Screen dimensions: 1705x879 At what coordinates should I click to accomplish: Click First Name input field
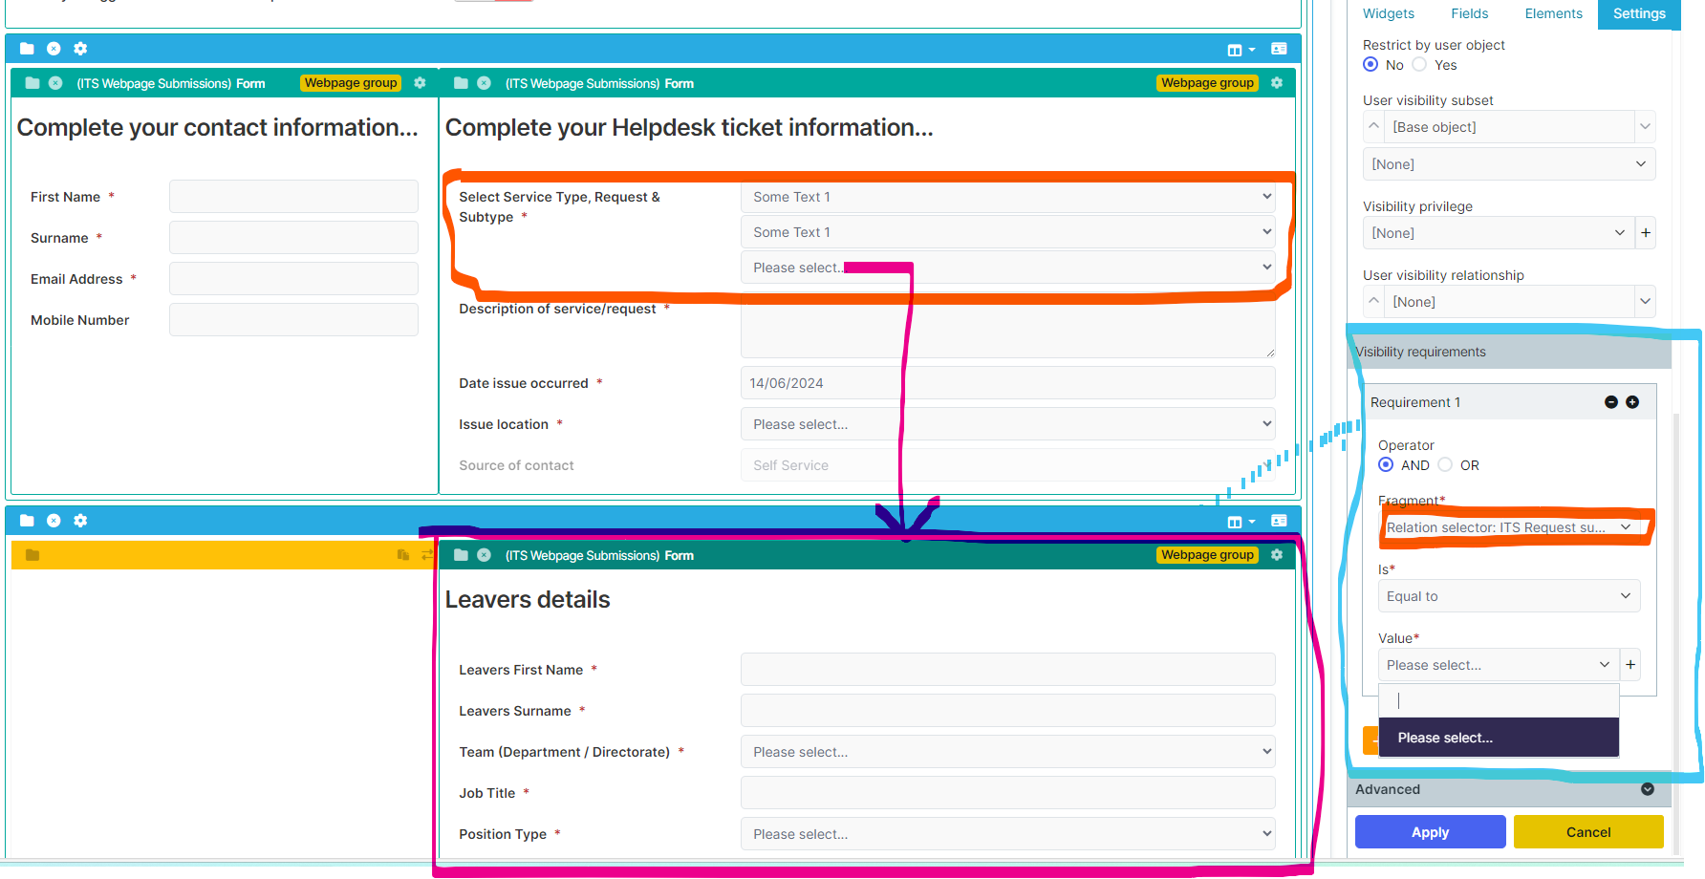(293, 197)
